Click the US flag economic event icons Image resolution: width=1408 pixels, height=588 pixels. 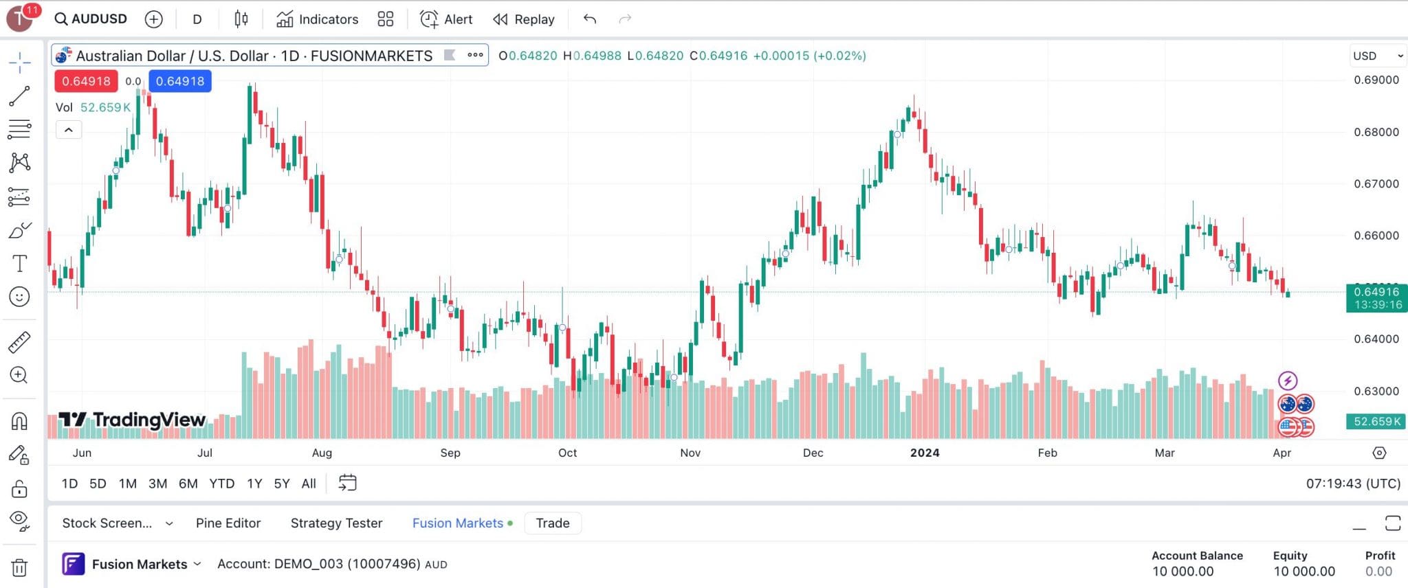[1296, 427]
